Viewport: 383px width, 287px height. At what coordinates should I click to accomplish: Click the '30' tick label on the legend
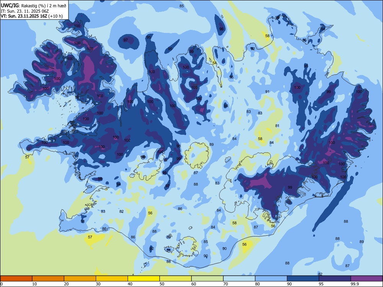pos(98,284)
